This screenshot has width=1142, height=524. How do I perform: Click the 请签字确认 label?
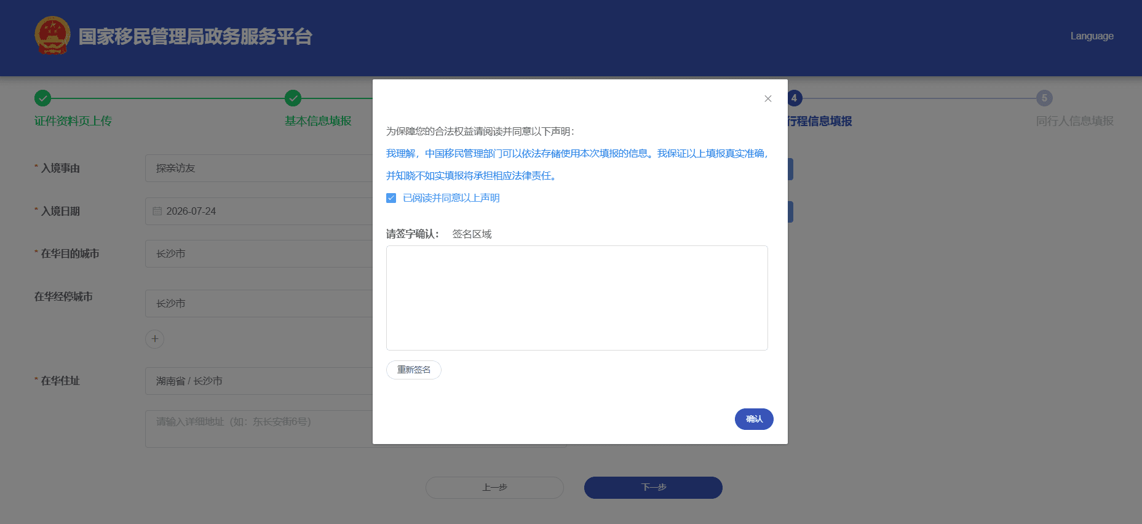coord(413,234)
